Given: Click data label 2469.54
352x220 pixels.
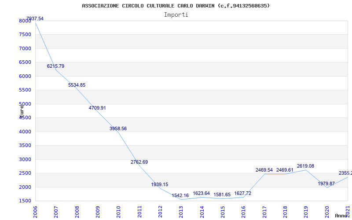Looking at the screenshot, I should [x=264, y=170].
